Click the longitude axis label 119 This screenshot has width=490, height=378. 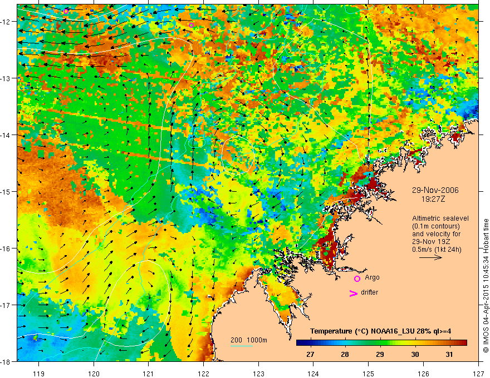(x=39, y=374)
